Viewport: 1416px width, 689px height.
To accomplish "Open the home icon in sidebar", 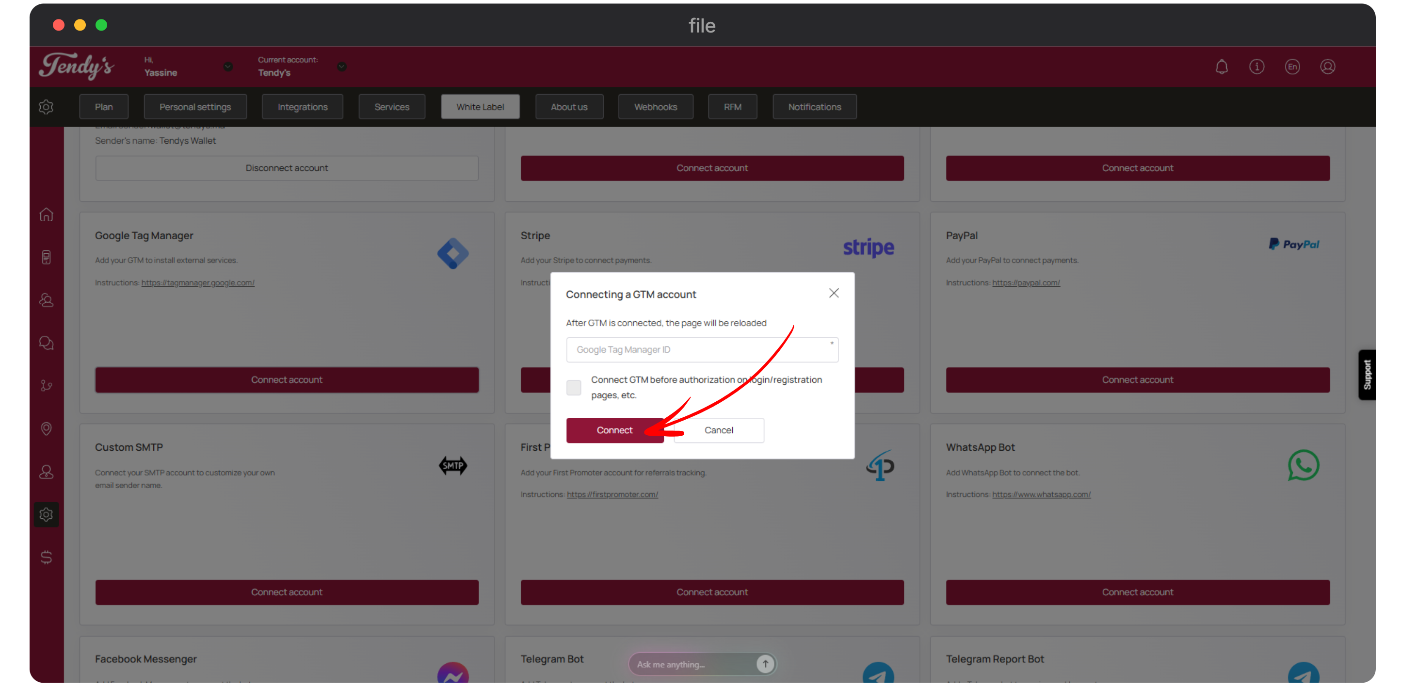I will 46,214.
